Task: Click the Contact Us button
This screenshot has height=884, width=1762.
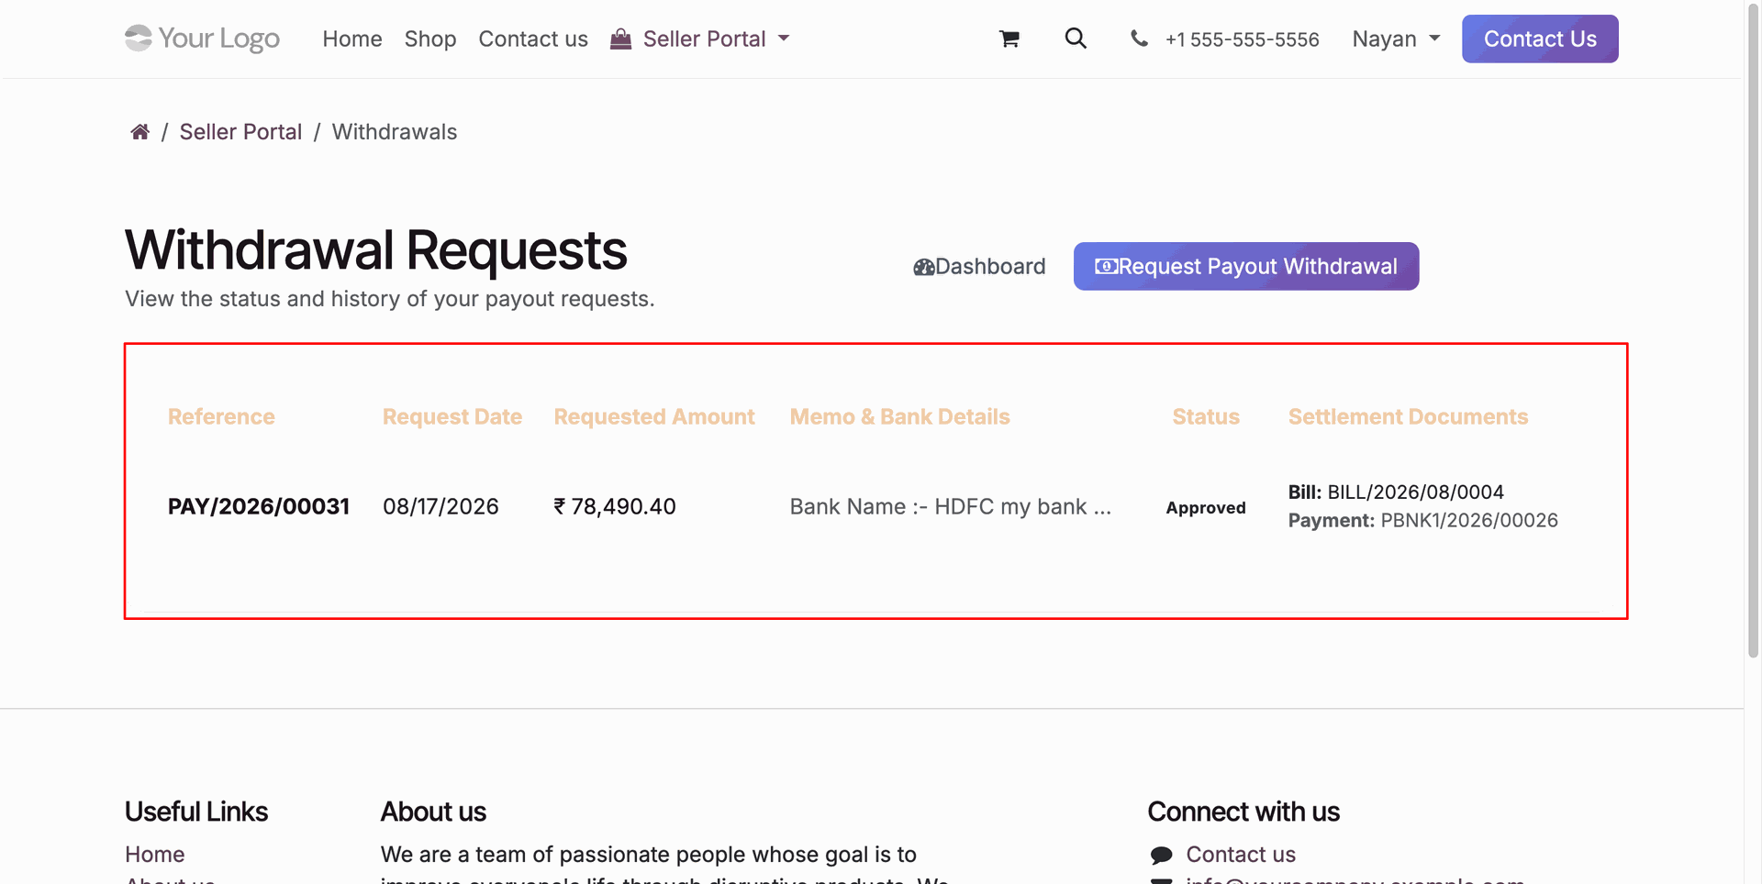Action: click(1540, 39)
